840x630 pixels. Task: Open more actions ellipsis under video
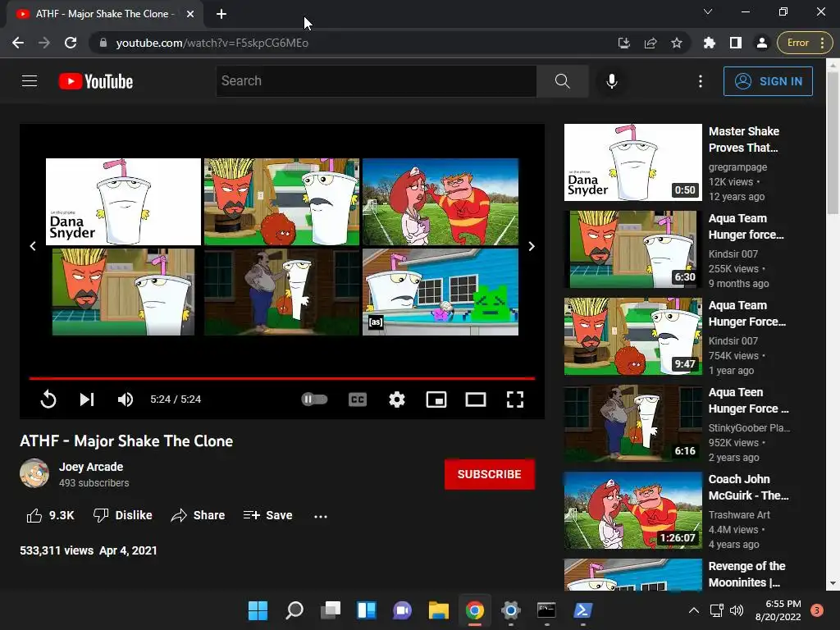click(x=321, y=516)
